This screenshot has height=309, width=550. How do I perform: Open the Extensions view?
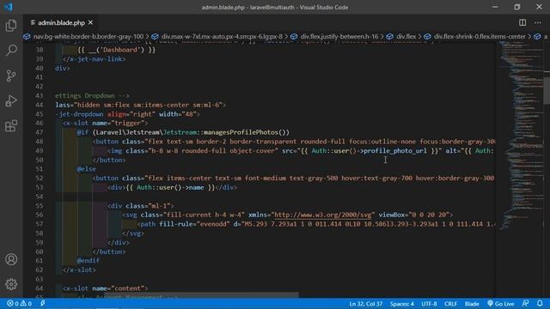pyautogui.click(x=11, y=126)
